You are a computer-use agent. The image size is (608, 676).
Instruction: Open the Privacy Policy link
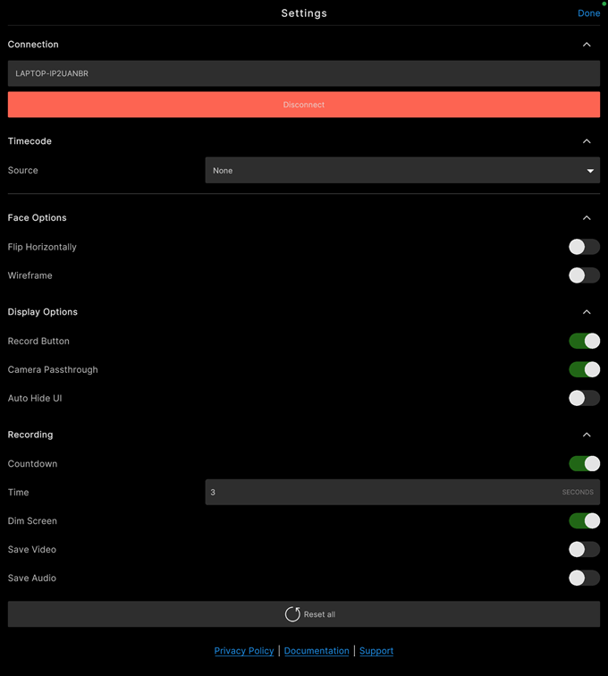[244, 651]
